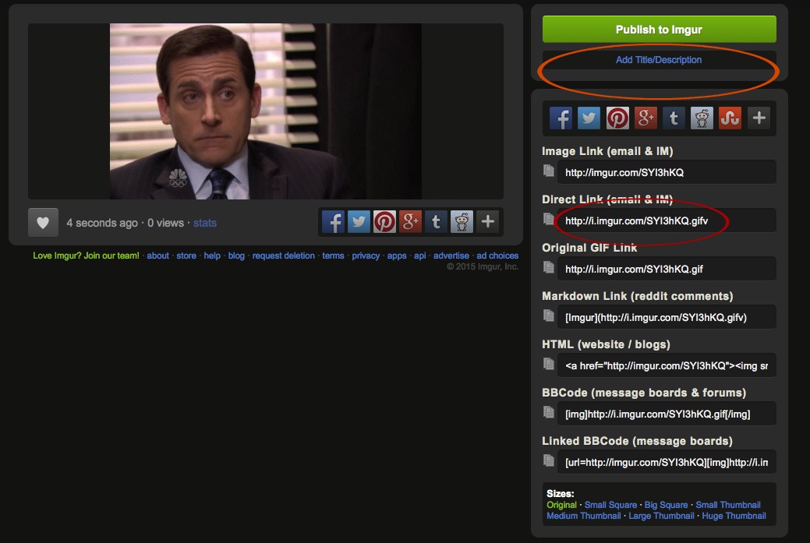Select the Big Square size option
This screenshot has width=810, height=543.
(x=666, y=505)
